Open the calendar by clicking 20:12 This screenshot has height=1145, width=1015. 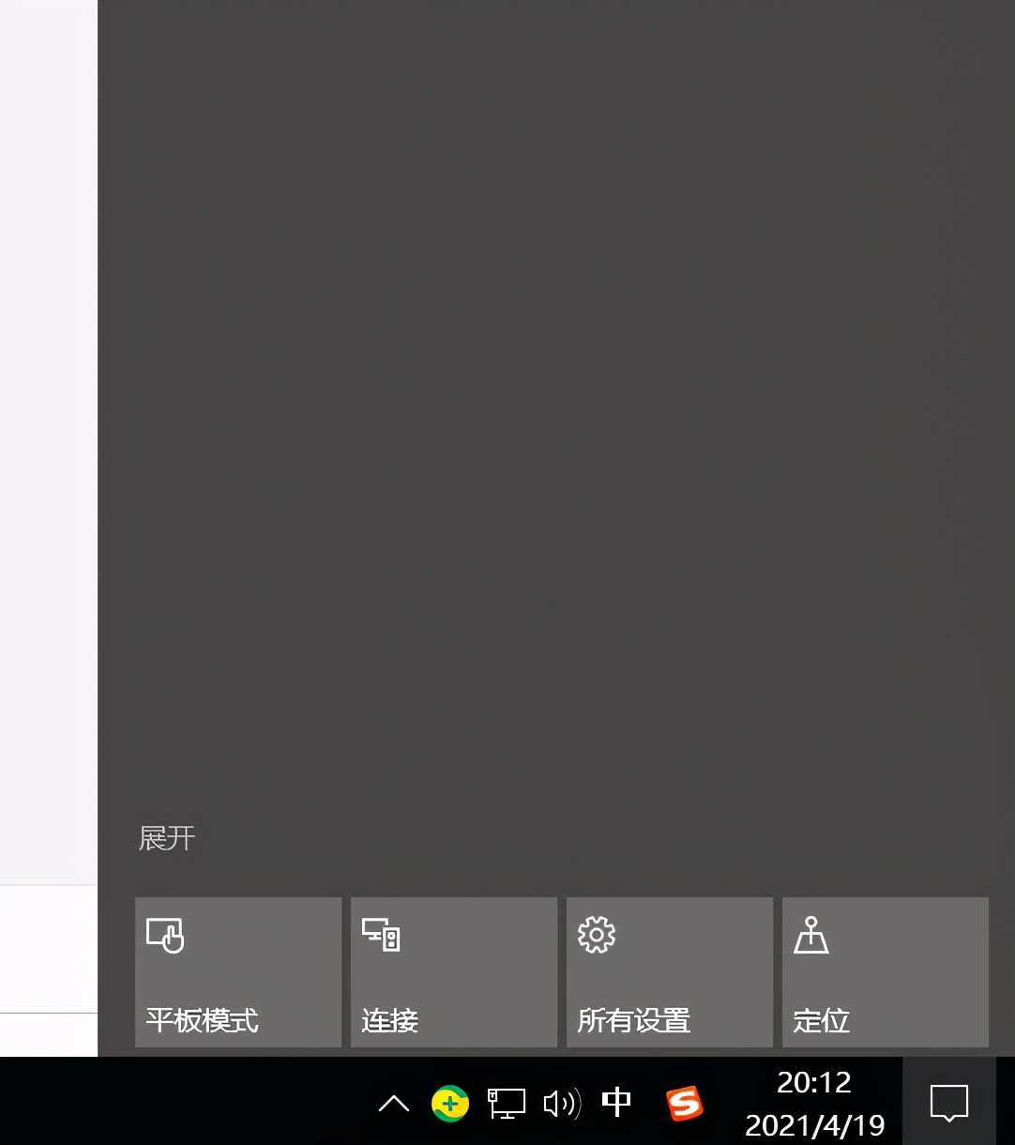pos(812,1083)
